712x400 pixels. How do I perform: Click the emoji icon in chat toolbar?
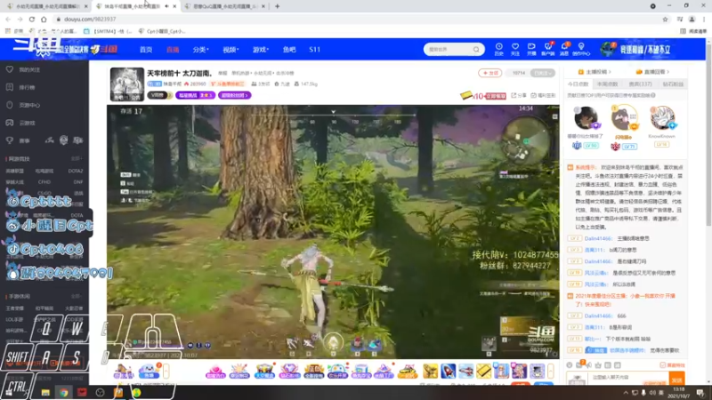[x=570, y=364]
